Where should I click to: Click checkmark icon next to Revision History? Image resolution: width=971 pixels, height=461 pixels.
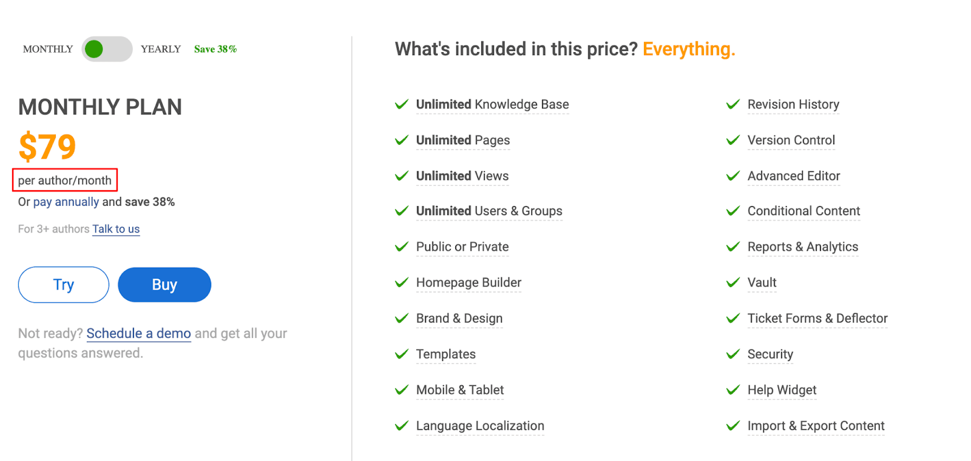(x=733, y=104)
